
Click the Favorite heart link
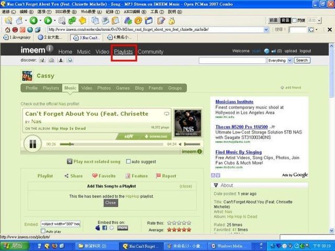click(104, 176)
